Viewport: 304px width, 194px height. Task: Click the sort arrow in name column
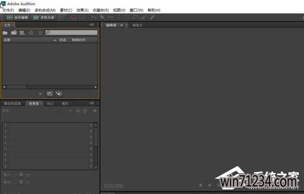[55, 40]
